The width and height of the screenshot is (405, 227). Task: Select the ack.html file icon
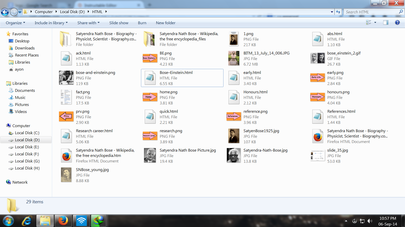point(66,58)
